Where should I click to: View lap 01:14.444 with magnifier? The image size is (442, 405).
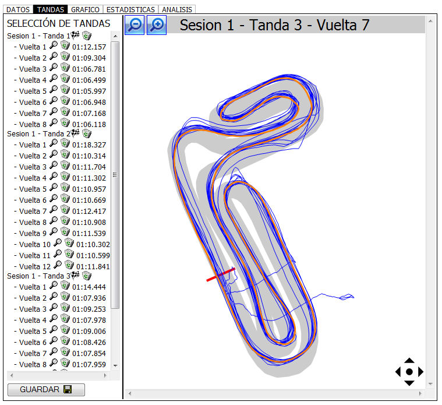click(54, 286)
